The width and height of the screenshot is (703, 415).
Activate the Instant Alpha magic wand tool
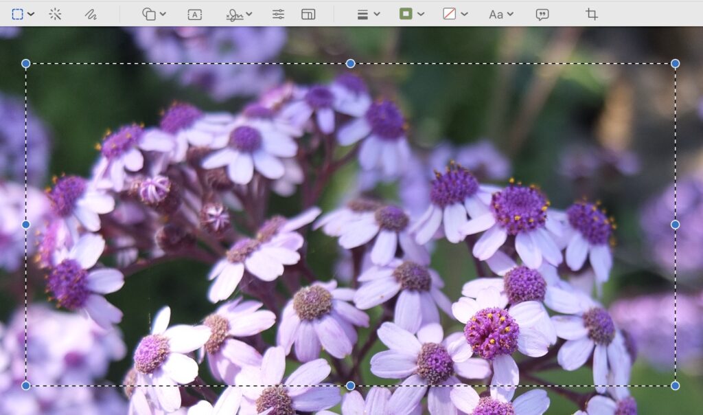55,14
